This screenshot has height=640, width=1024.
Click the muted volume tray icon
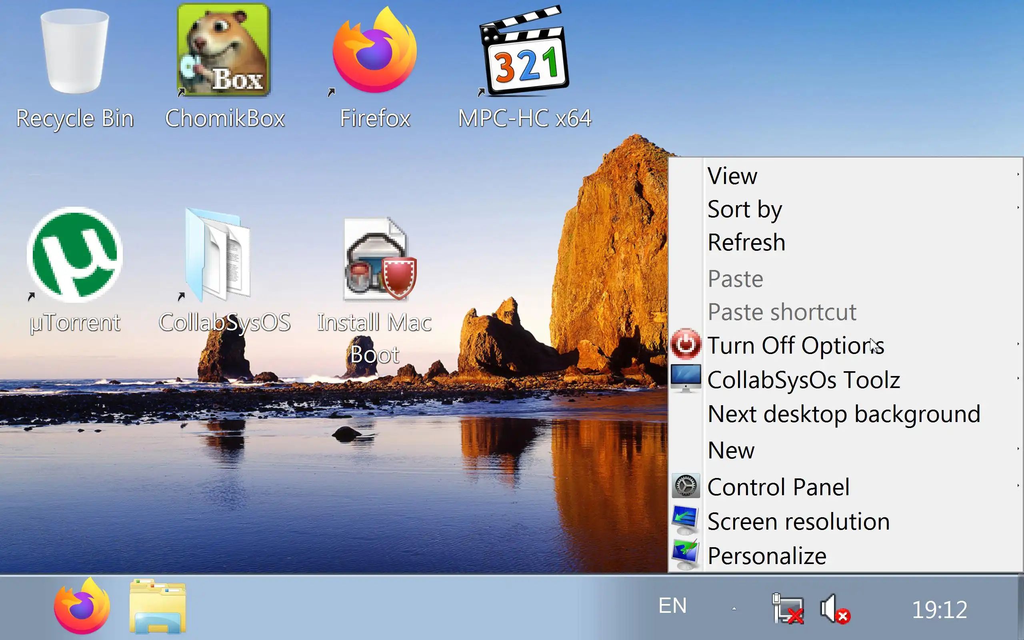[x=834, y=609]
